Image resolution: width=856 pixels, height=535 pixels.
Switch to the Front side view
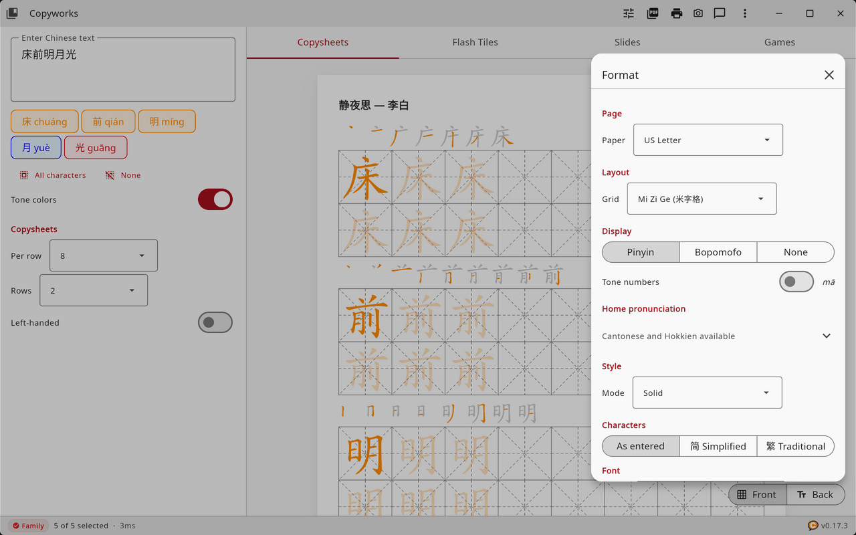[x=757, y=495]
